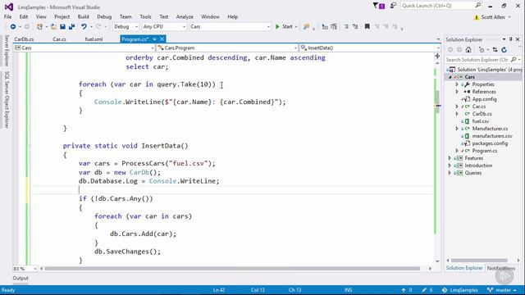Screen dimensions: 525x295
Task: Click the Save All toolbar icon
Action: click(71, 26)
